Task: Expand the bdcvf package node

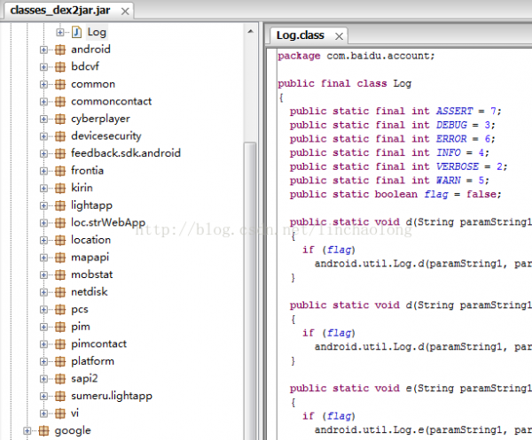Action: click(43, 67)
